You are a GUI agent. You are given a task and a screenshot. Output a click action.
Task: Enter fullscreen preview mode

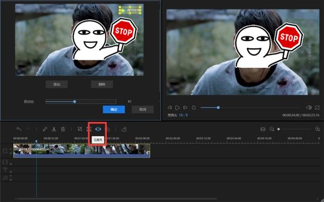317,107
